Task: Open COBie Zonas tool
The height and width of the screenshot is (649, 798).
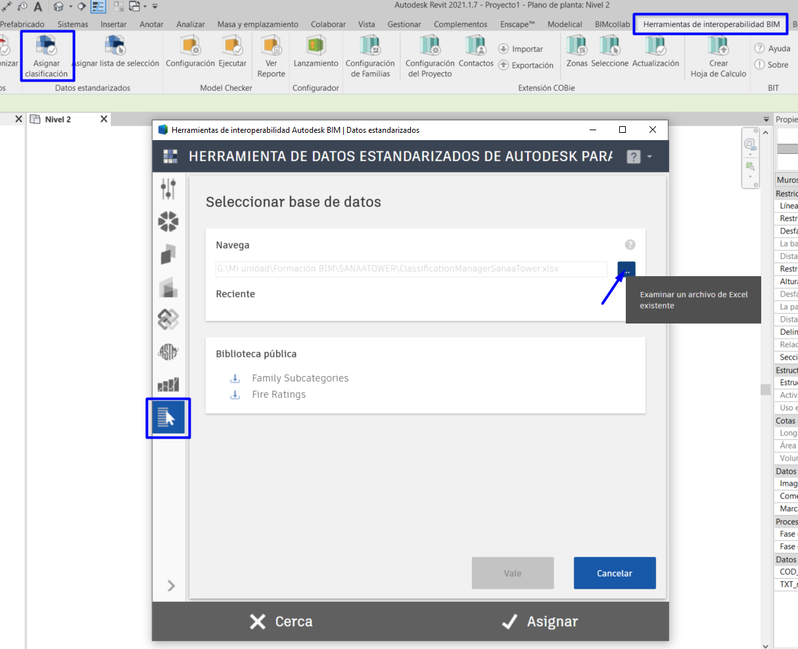Action: point(576,45)
